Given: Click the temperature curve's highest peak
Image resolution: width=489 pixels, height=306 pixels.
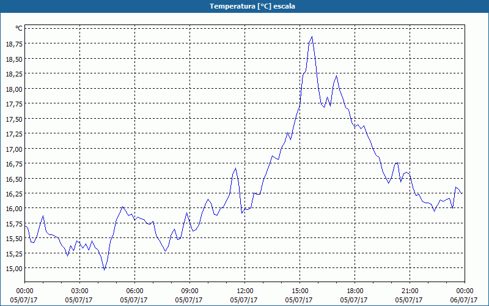Looking at the screenshot, I should coord(312,37).
